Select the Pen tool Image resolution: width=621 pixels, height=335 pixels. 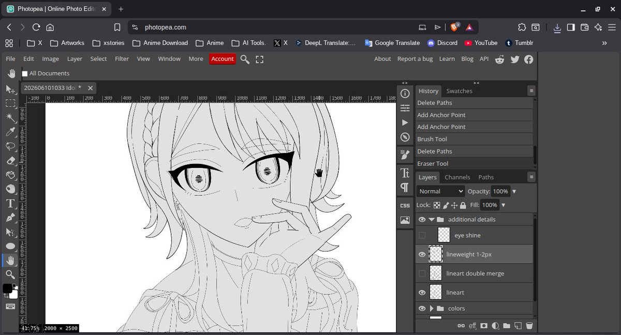(10, 218)
